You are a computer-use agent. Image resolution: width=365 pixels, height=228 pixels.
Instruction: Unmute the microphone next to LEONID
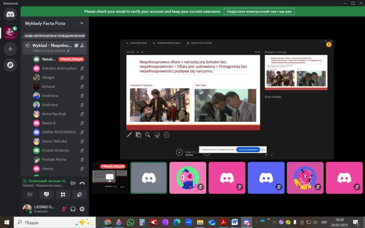(64, 209)
